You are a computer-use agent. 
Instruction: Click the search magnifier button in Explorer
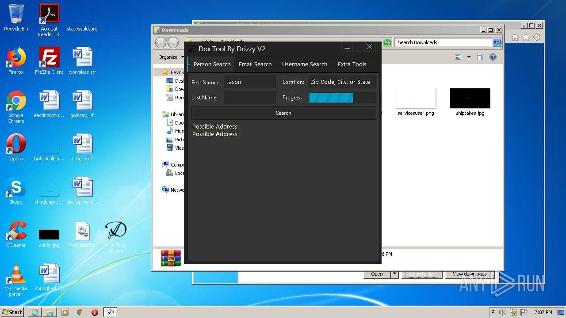(497, 42)
